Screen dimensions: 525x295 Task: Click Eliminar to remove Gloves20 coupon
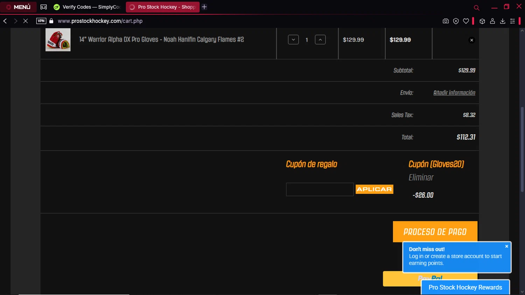tap(421, 177)
